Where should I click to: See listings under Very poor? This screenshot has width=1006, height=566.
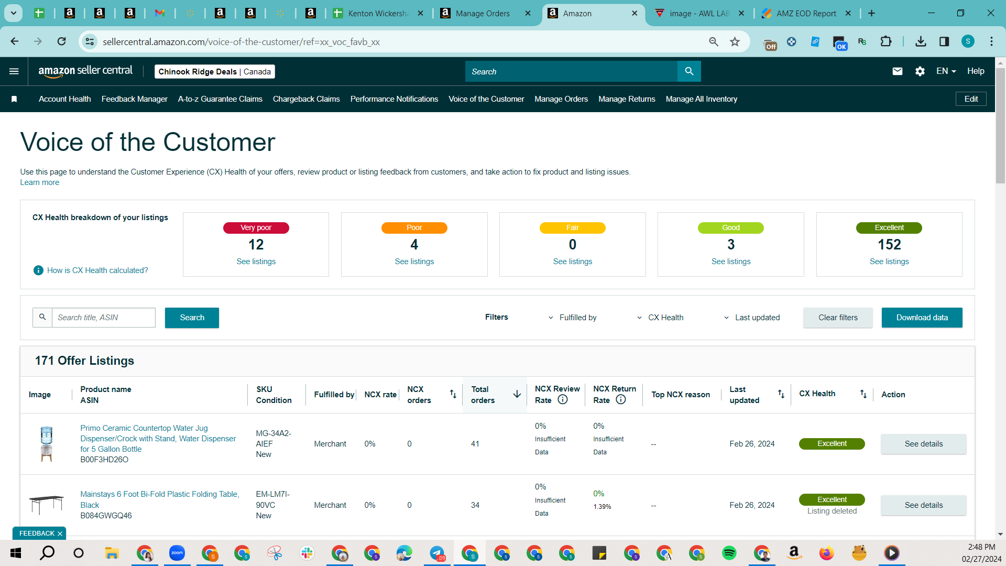(256, 262)
